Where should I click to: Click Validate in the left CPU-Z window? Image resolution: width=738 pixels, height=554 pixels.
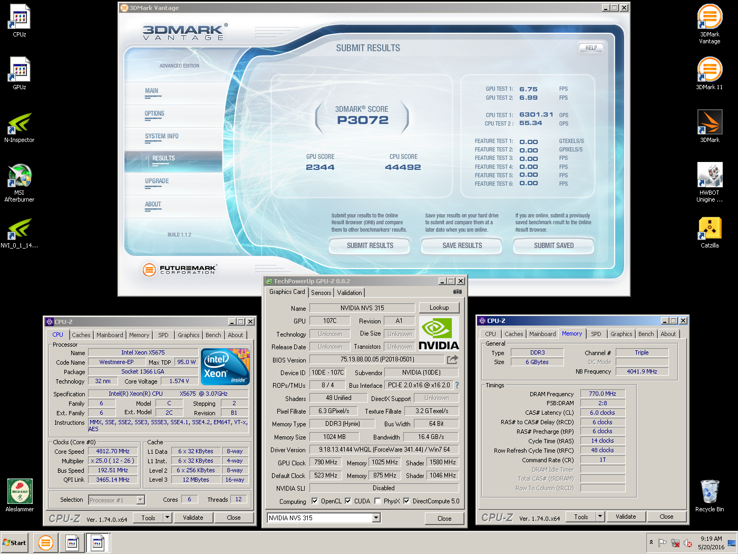[x=193, y=518]
